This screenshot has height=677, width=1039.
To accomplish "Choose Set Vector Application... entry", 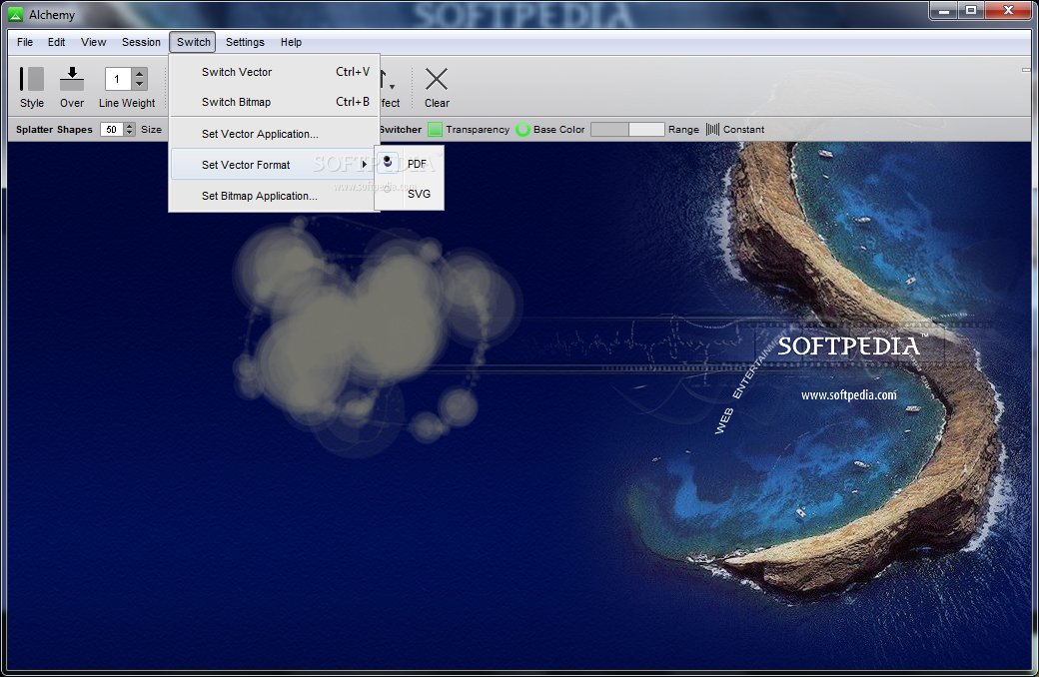I will (x=275, y=133).
